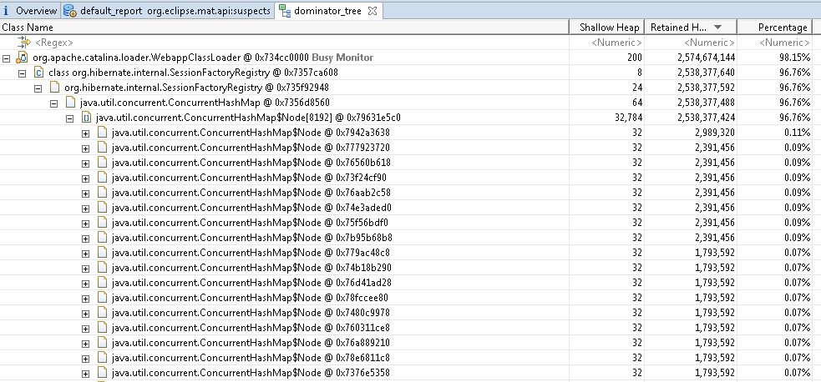Expand node @ 0x75f56bdf0
Image resolution: width=821 pixels, height=382 pixels.
(85, 224)
